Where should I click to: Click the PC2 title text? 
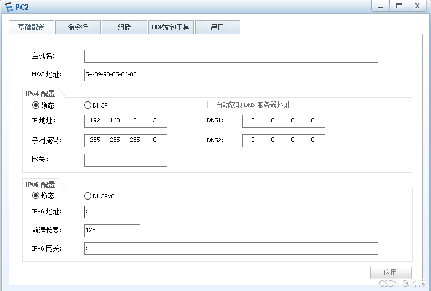(22, 7)
